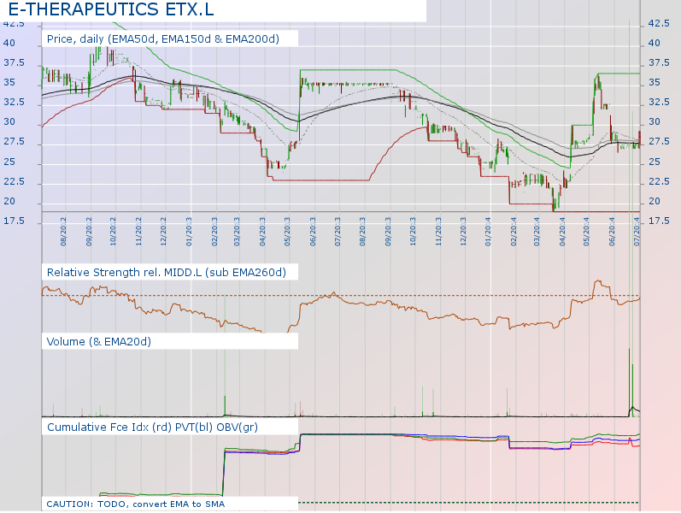Click the 17.5 value on left price axis
The height and width of the screenshot is (513, 681).
(x=15, y=221)
